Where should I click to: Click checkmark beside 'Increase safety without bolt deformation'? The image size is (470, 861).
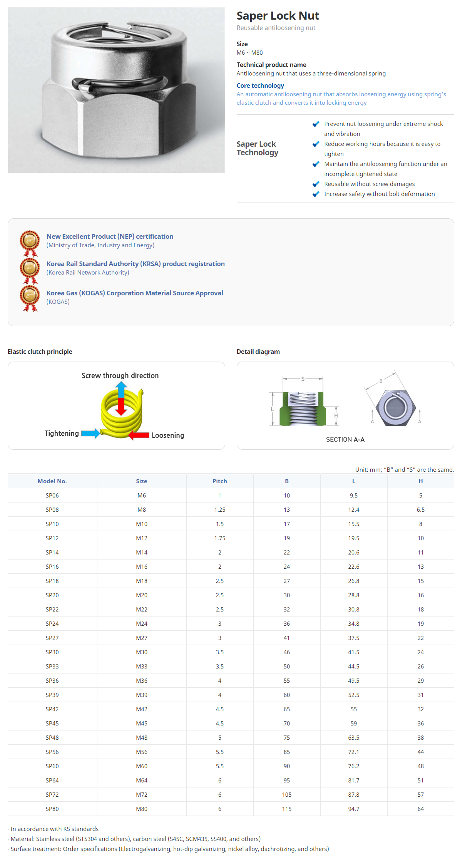point(316,194)
